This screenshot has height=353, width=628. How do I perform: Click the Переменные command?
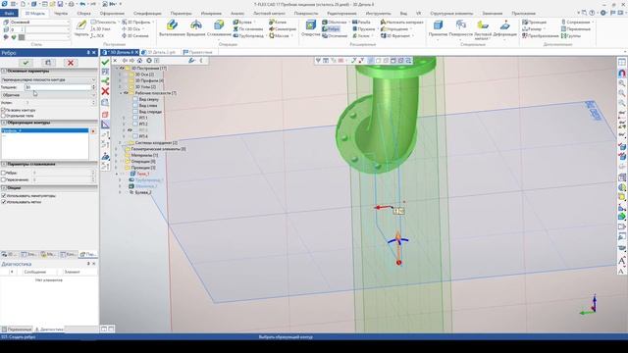tap(576, 29)
